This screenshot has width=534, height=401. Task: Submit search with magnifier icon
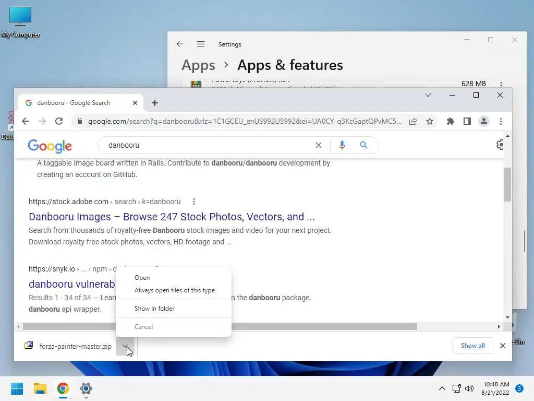[363, 145]
